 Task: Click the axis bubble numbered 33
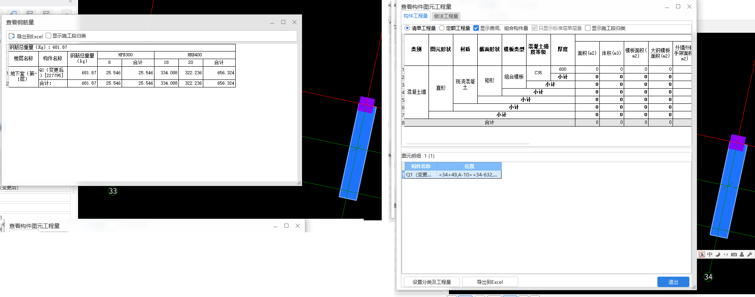click(x=113, y=191)
